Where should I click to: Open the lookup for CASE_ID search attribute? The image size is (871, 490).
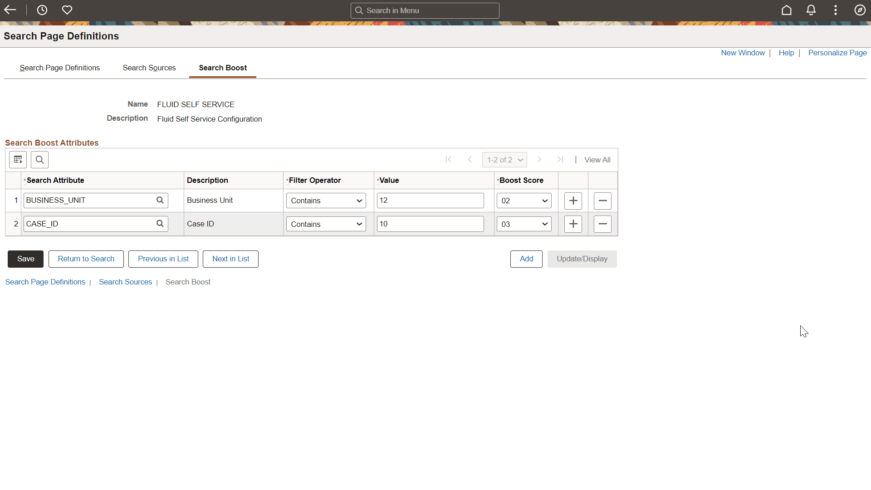click(160, 223)
